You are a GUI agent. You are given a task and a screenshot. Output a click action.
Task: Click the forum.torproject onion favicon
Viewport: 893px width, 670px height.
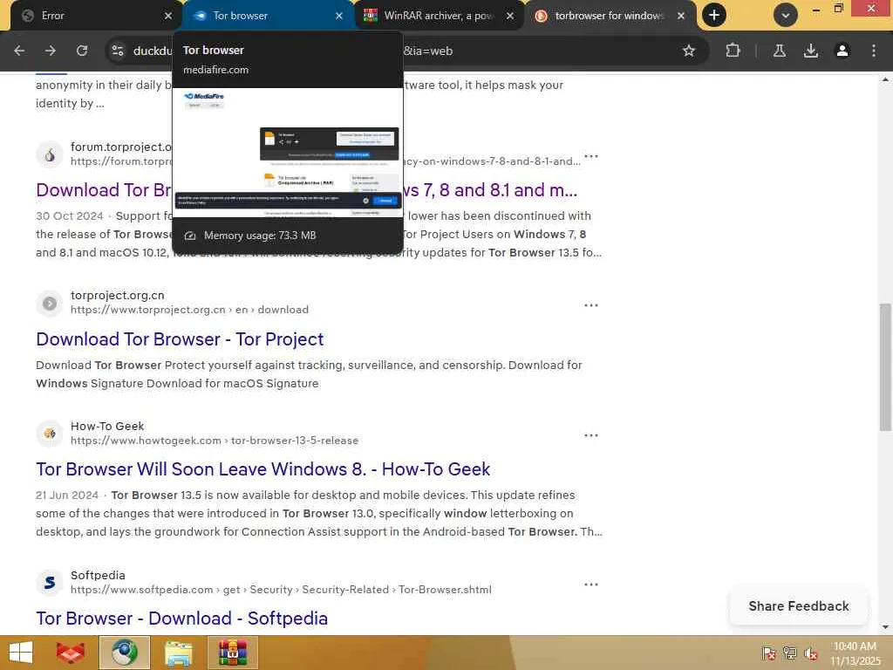pyautogui.click(x=50, y=154)
